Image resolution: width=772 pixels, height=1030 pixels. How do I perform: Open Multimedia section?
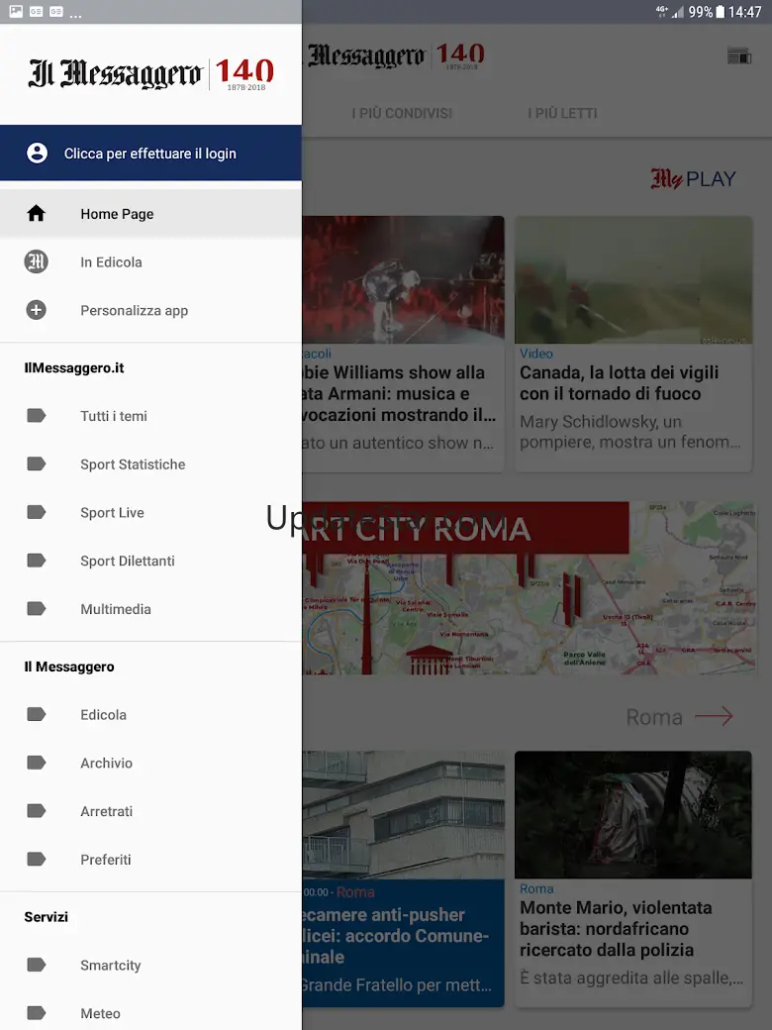(151, 609)
